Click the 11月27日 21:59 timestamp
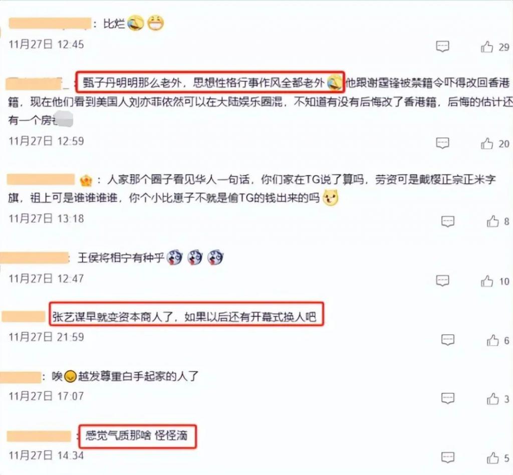This screenshot has width=513, height=475. [x=46, y=337]
